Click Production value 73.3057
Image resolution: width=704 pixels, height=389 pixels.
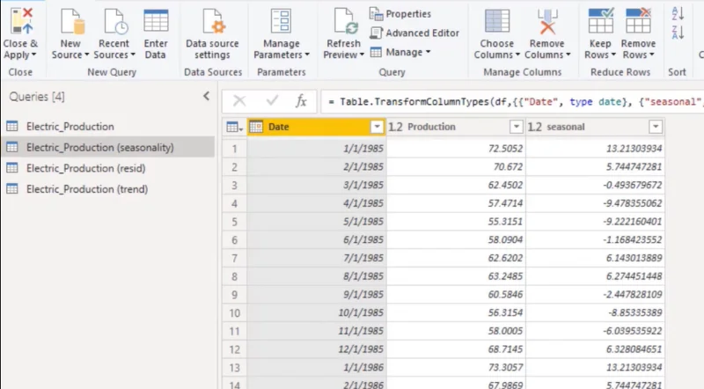(x=456, y=368)
